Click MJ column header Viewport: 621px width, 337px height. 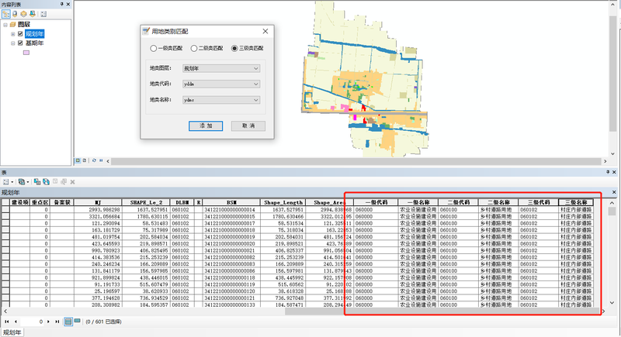click(x=98, y=202)
